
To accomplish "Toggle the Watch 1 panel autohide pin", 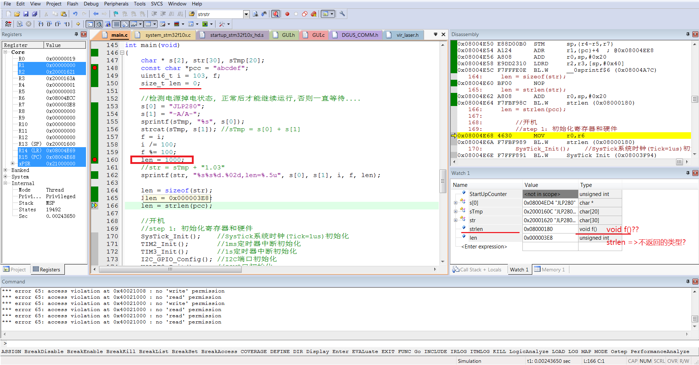I will (x=688, y=173).
